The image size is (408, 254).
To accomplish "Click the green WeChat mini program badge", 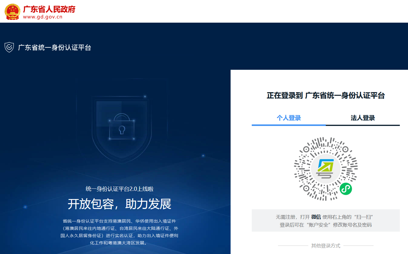I will [x=345, y=189].
